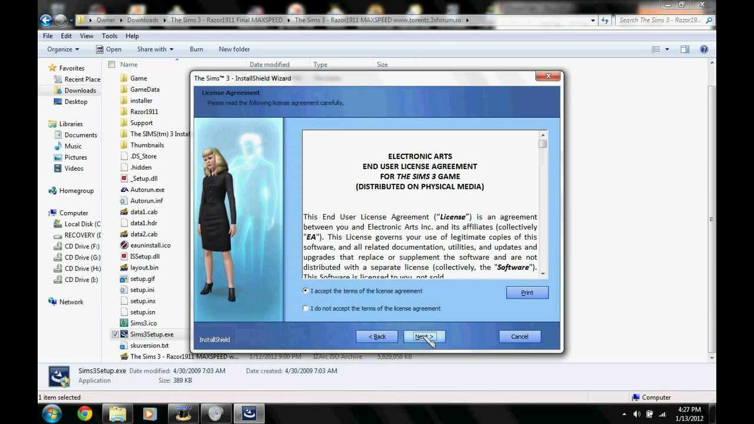Open Network in navigation pane
Screen dimensions: 754x424
[x=66, y=302]
